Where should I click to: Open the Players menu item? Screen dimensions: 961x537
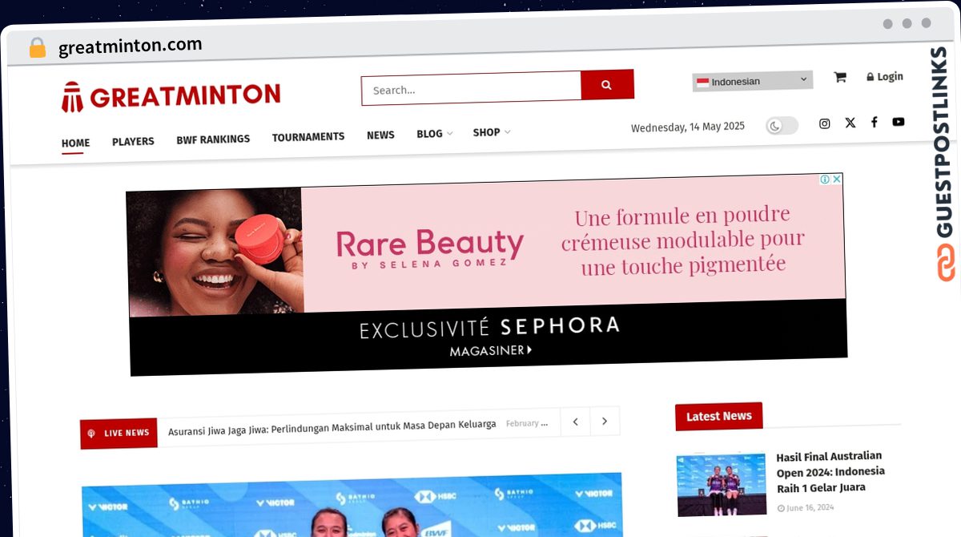coord(133,142)
